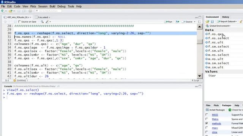Click the console input prompt line

(102, 97)
